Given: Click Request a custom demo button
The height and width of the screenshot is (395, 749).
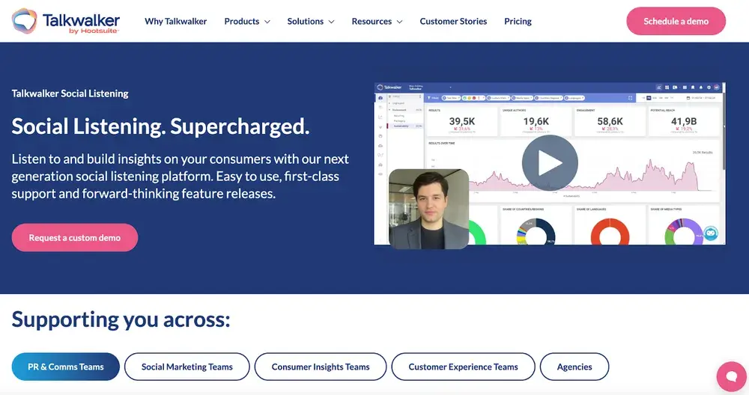Looking at the screenshot, I should pos(74,238).
